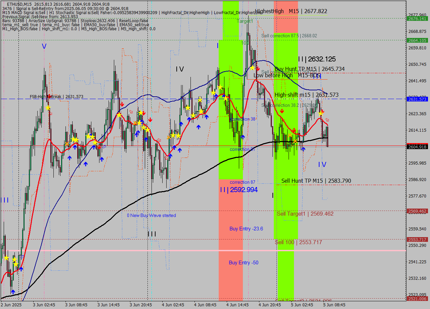Screen dimensions: 430x309
Task: Click the 4 Jun 14:45 time axis label
Action: [x=238, y=305]
